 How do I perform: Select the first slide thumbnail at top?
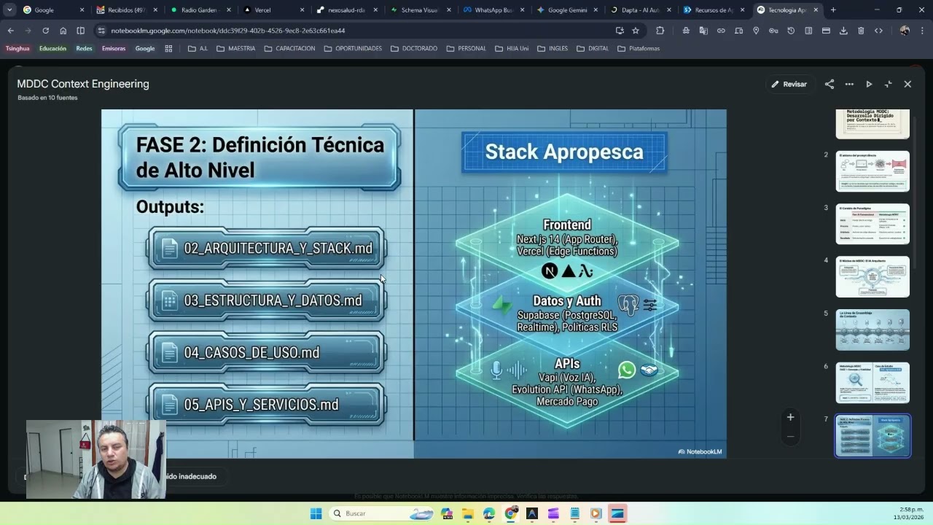click(873, 124)
